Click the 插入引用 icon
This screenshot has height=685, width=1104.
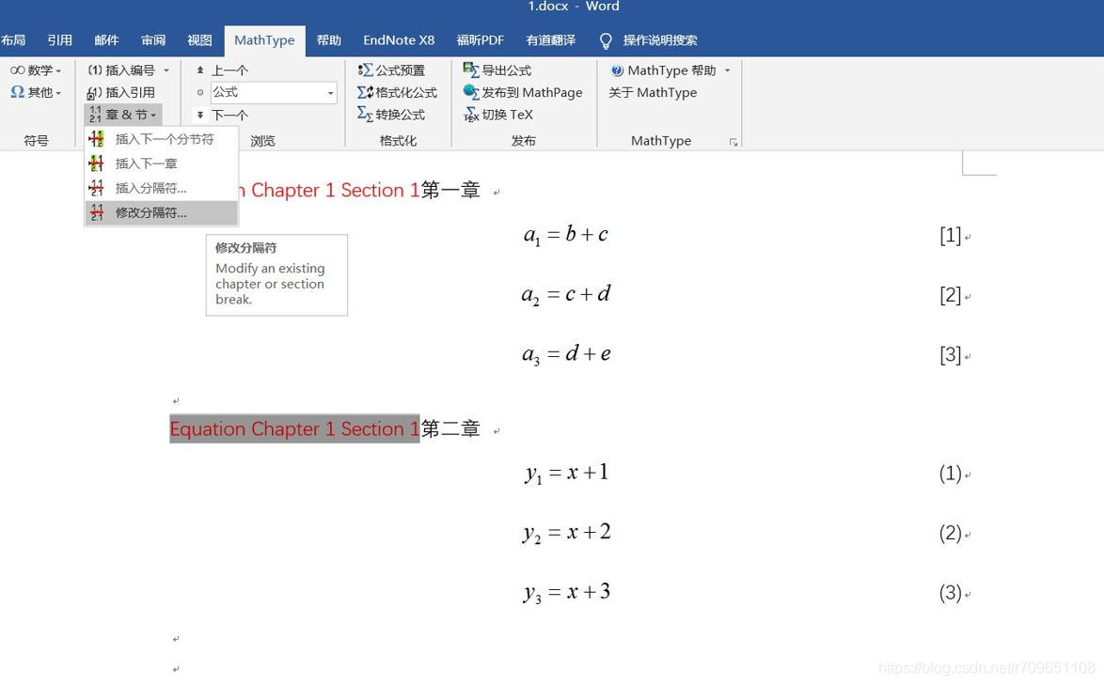94,93
